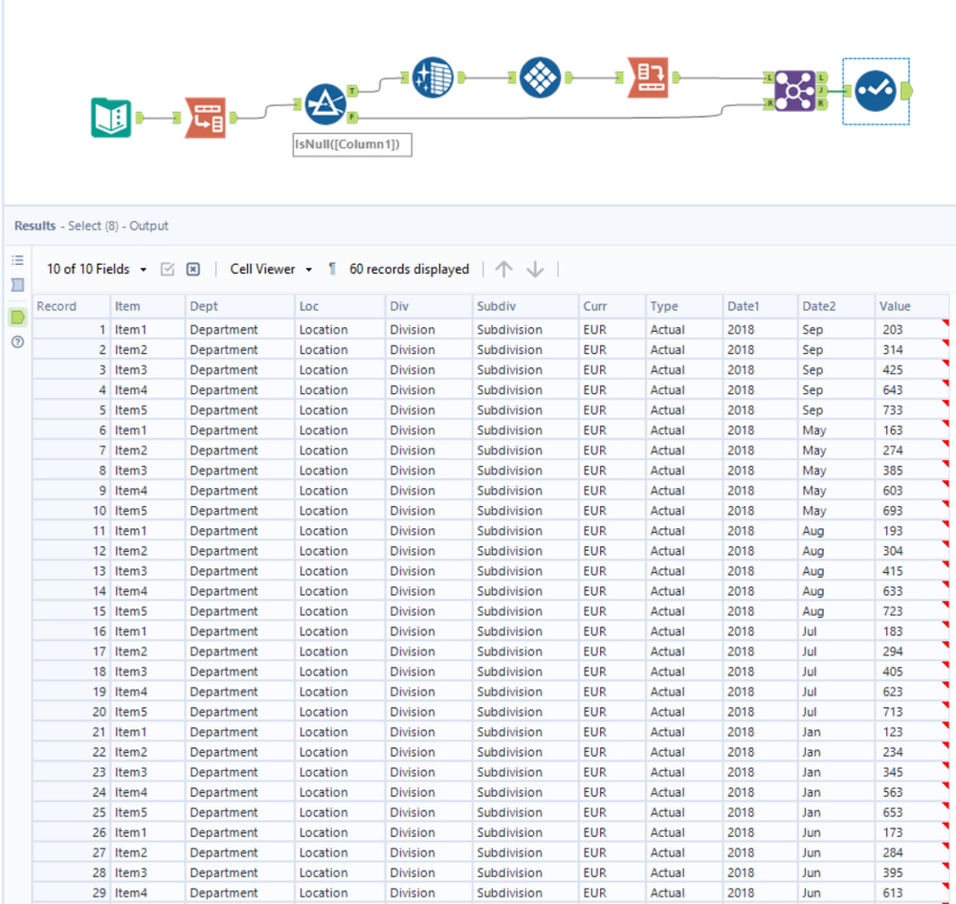The height and width of the screenshot is (904, 956).
Task: Select the Select tool at workflow end
Action: pyautogui.click(x=876, y=91)
